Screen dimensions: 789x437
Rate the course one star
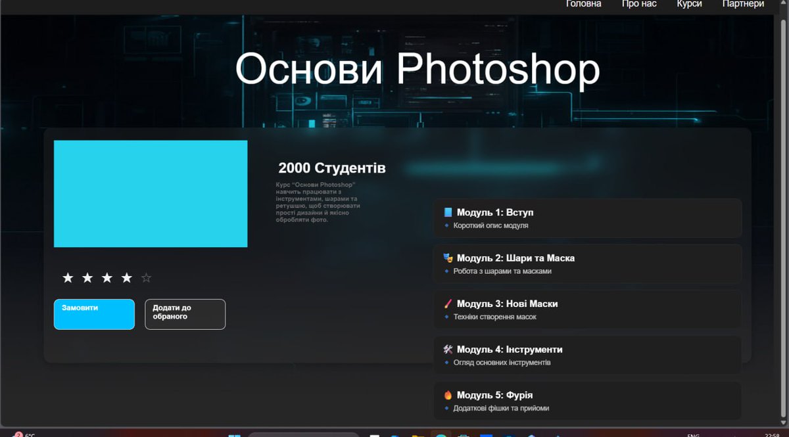[68, 278]
